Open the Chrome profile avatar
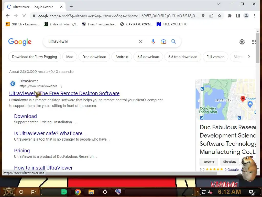The image size is (262, 197). [246, 16]
